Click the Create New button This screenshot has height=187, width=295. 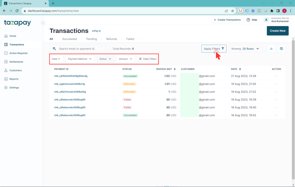point(277,31)
